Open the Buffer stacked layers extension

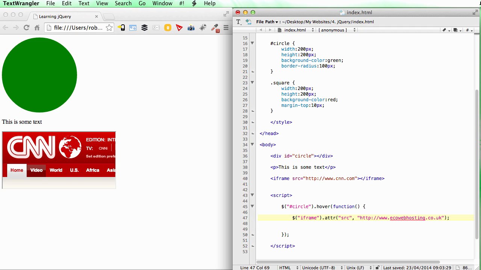[144, 27]
